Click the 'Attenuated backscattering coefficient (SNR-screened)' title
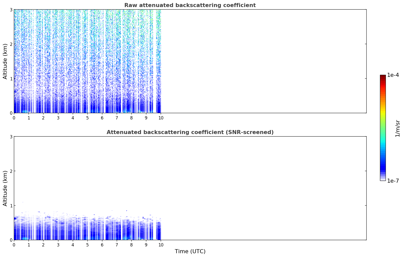The image size is (403, 257). (190, 132)
